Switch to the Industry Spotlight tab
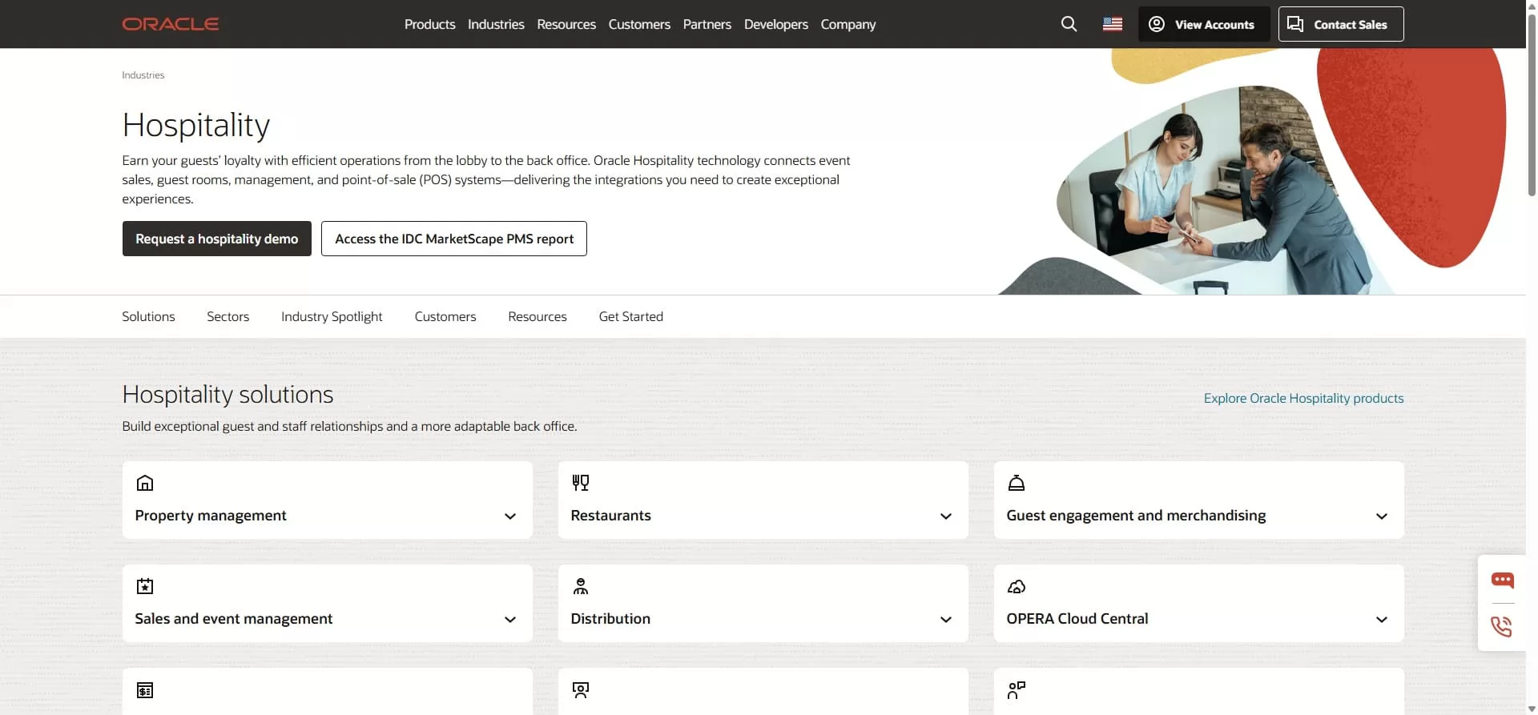This screenshot has height=715, width=1538. click(x=332, y=316)
